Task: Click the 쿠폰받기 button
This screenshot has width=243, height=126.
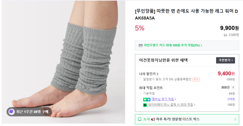Action: click(x=226, y=60)
